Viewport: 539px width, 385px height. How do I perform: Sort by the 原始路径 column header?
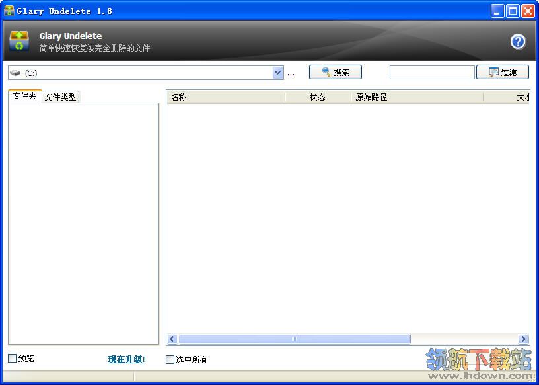click(417, 97)
